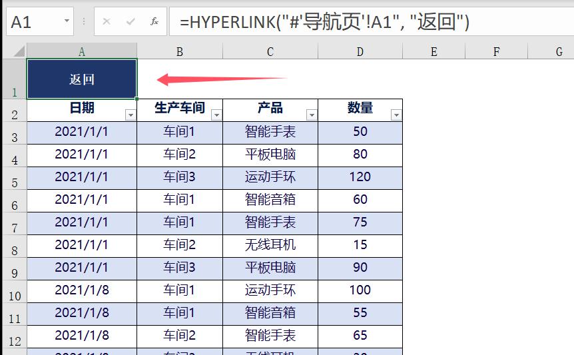The width and height of the screenshot is (574, 355).
Task: Select the quantity cell 50
Action: click(x=360, y=133)
